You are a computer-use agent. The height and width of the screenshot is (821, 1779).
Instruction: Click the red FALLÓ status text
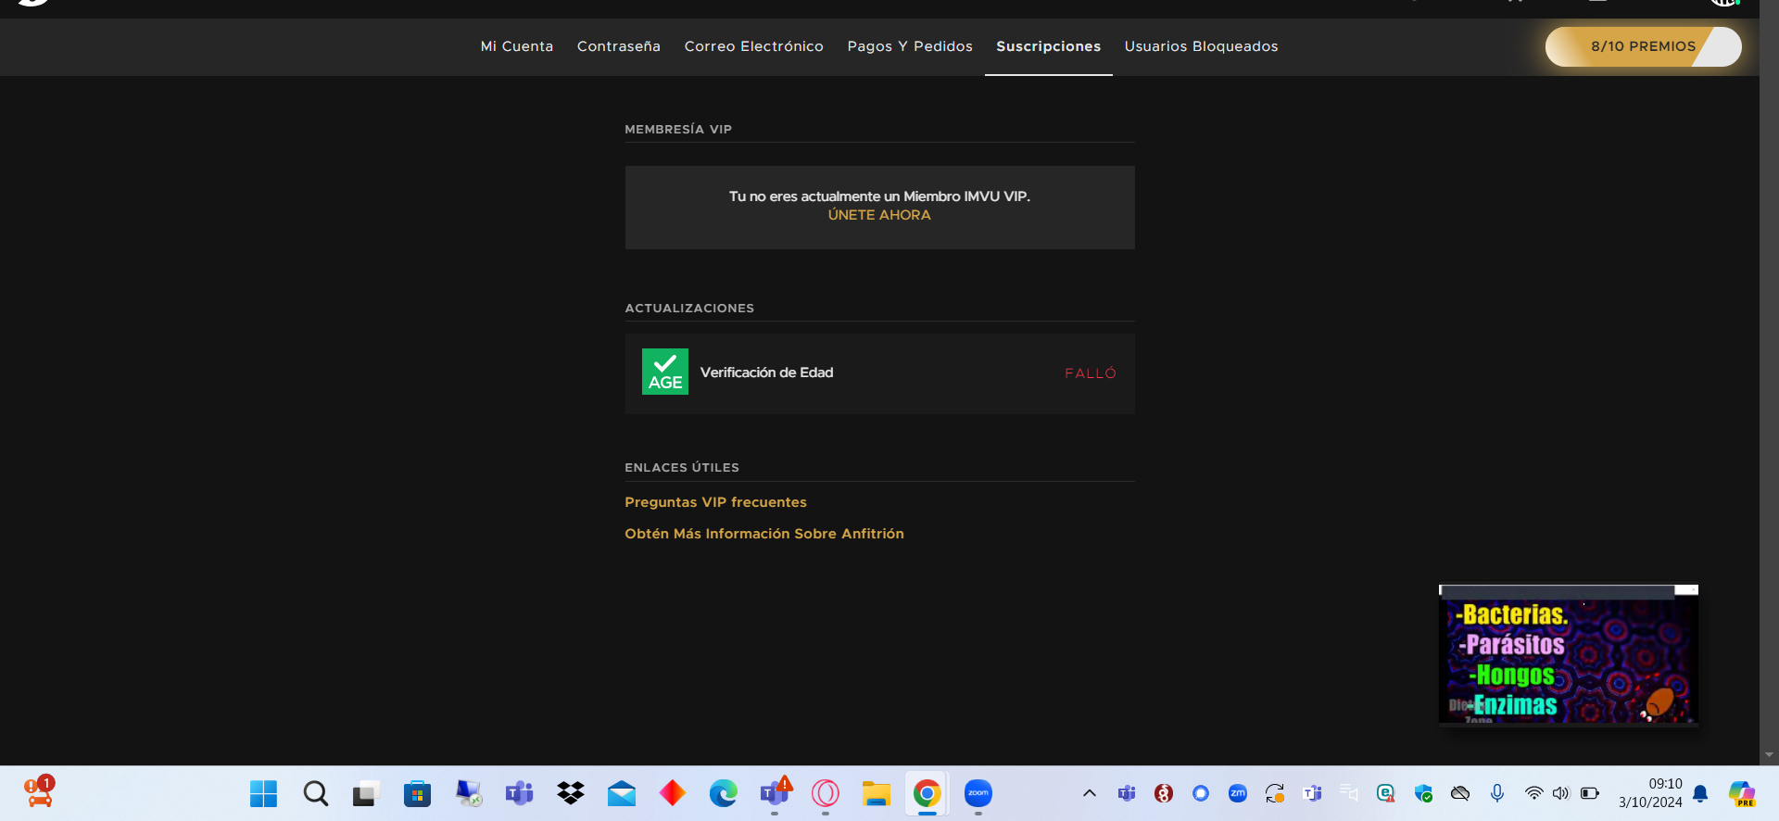(x=1091, y=373)
